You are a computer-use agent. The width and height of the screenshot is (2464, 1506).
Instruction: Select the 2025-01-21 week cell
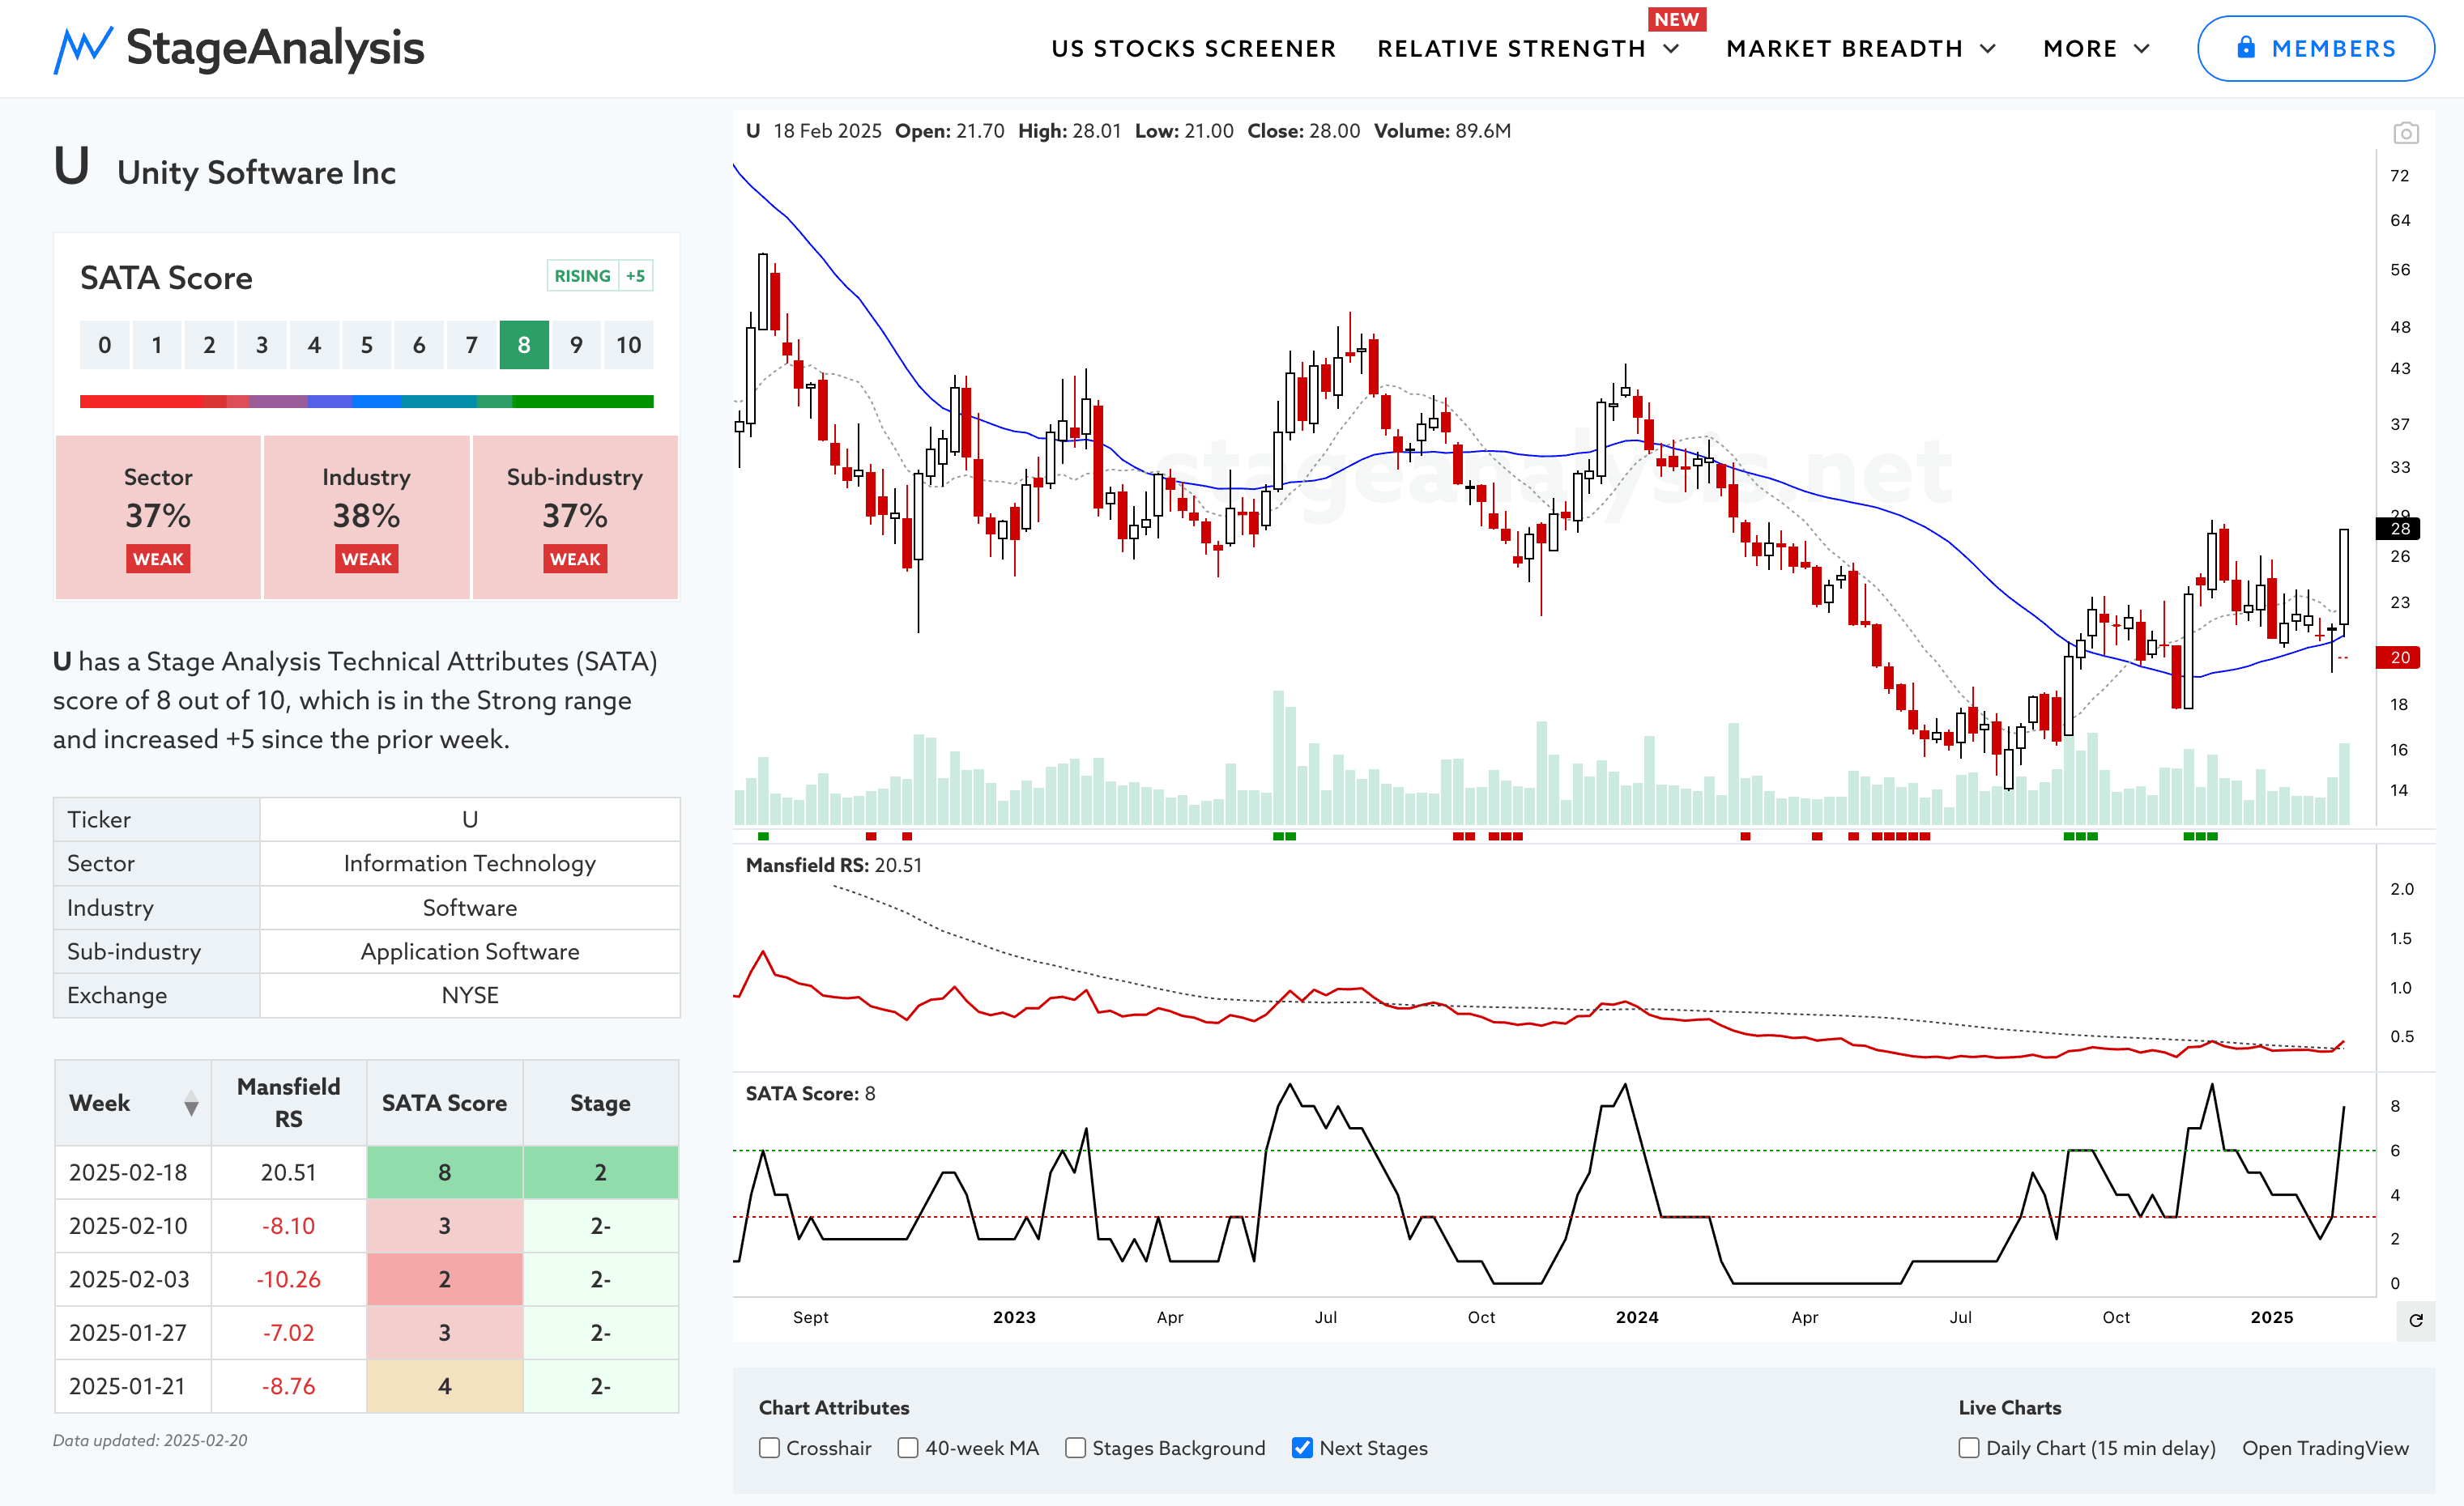(133, 1386)
